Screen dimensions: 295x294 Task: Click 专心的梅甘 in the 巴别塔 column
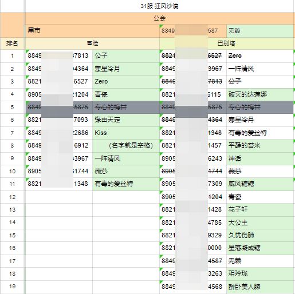click(260, 107)
